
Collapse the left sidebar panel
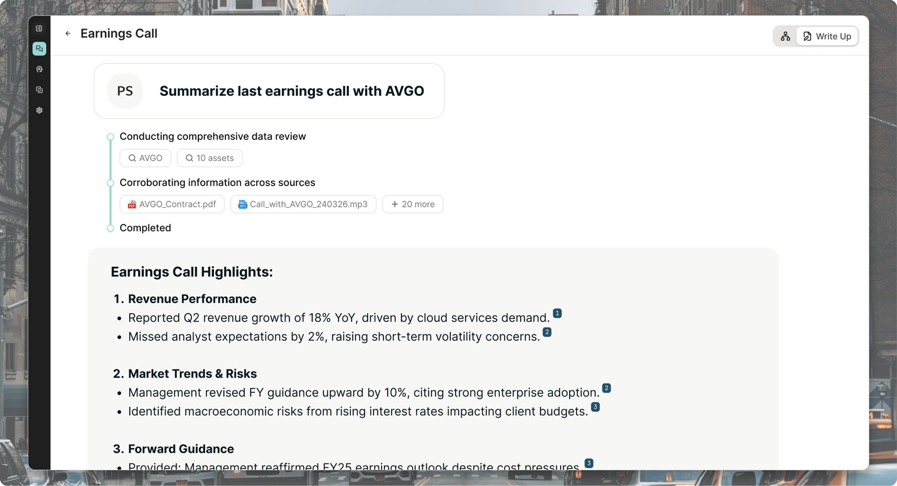(x=39, y=28)
